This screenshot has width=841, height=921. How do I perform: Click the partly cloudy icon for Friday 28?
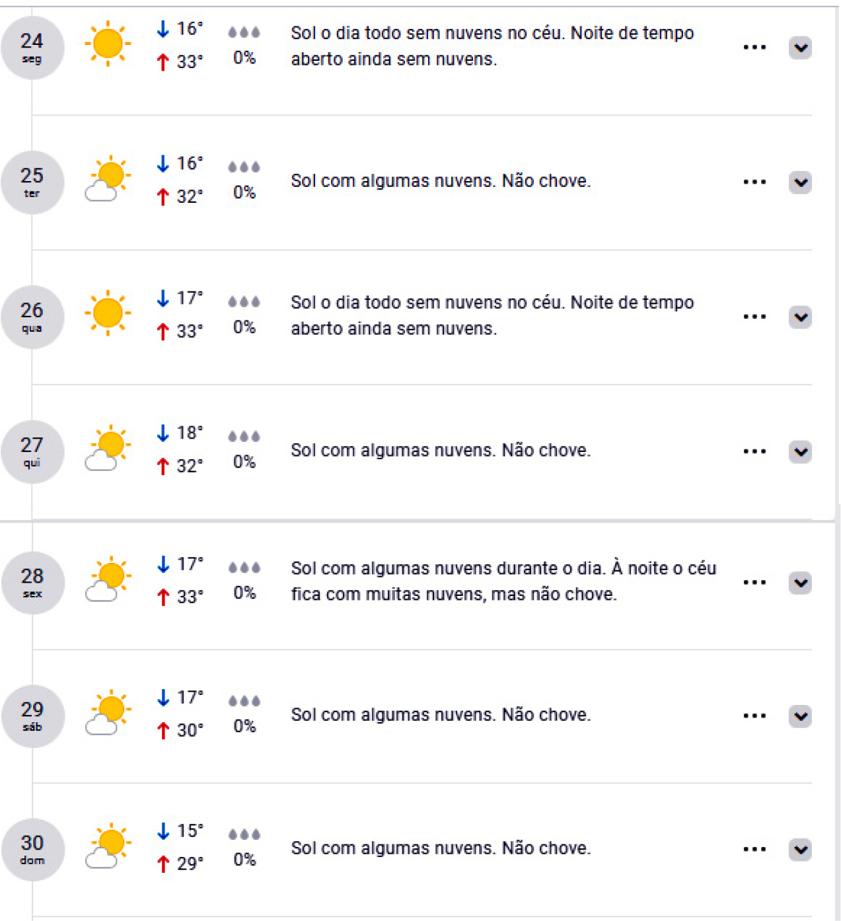(108, 579)
